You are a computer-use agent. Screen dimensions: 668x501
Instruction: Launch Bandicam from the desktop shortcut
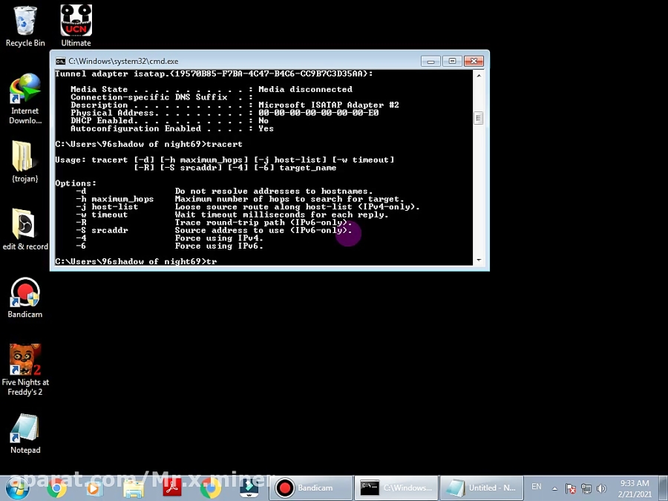point(25,294)
